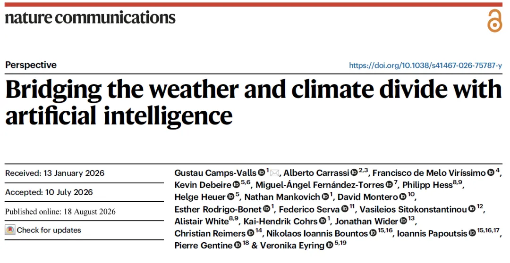Click Kevin Debeire's ORCID icon
The height and width of the screenshot is (263, 510).
tap(237, 185)
